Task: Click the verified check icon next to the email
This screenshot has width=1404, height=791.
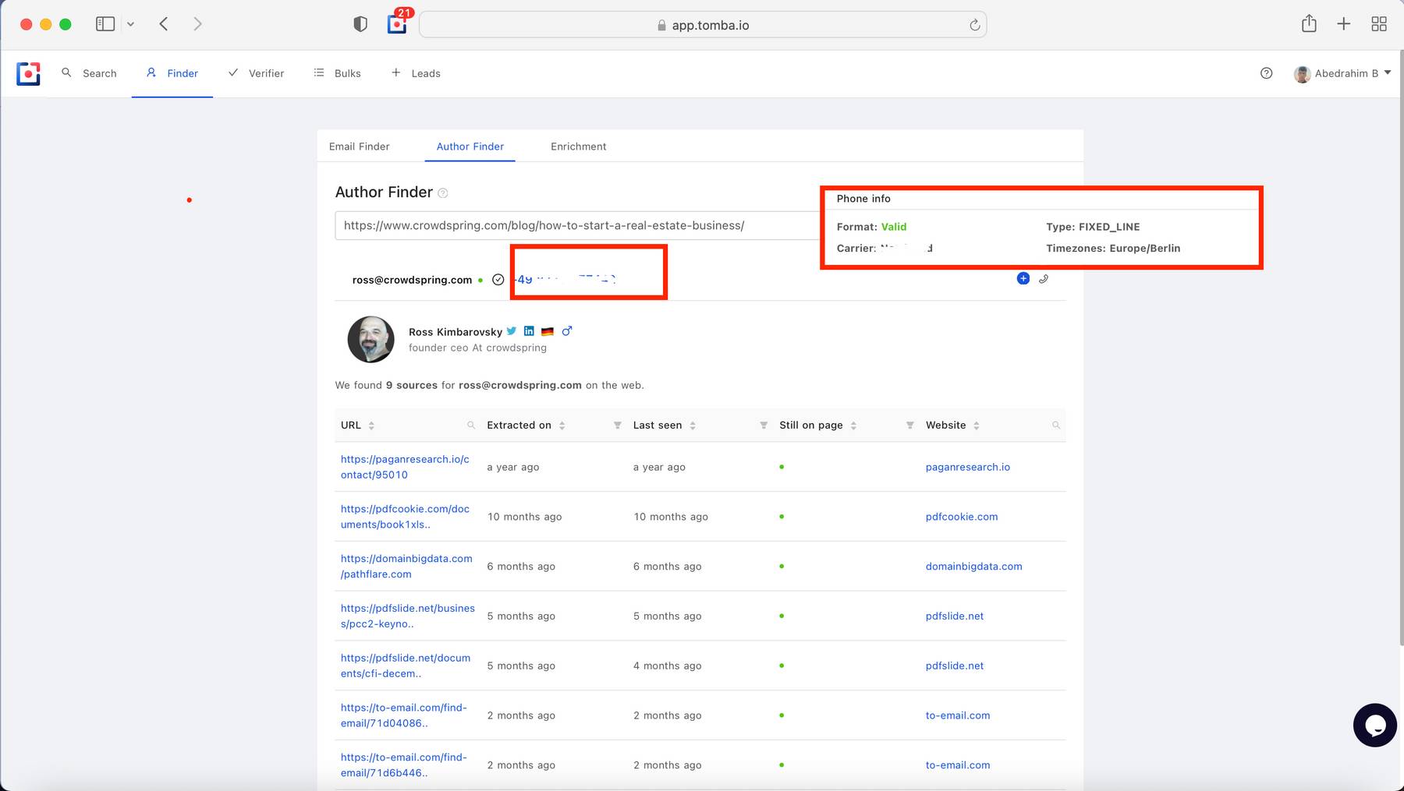Action: click(498, 280)
